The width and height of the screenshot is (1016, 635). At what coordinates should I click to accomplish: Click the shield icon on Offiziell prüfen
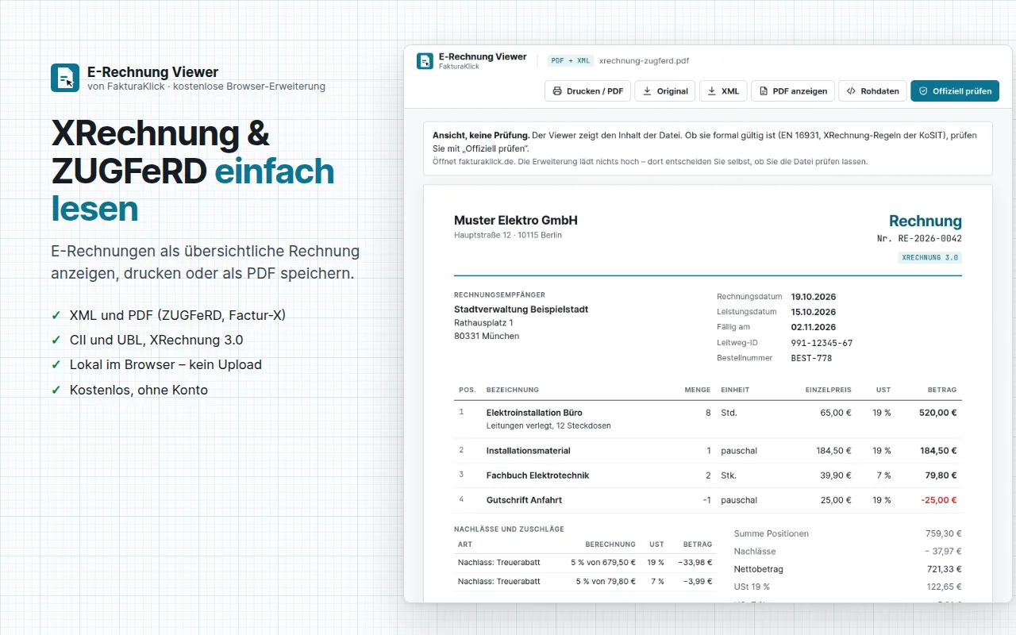coord(923,91)
